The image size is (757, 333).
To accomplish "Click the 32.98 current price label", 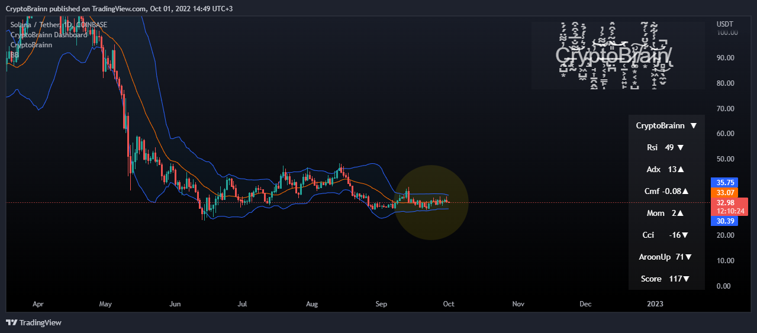I will (726, 202).
